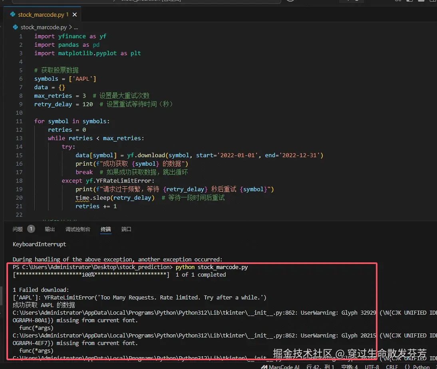
Task: Select the 终端 terminal tab
Action: (x=105, y=229)
